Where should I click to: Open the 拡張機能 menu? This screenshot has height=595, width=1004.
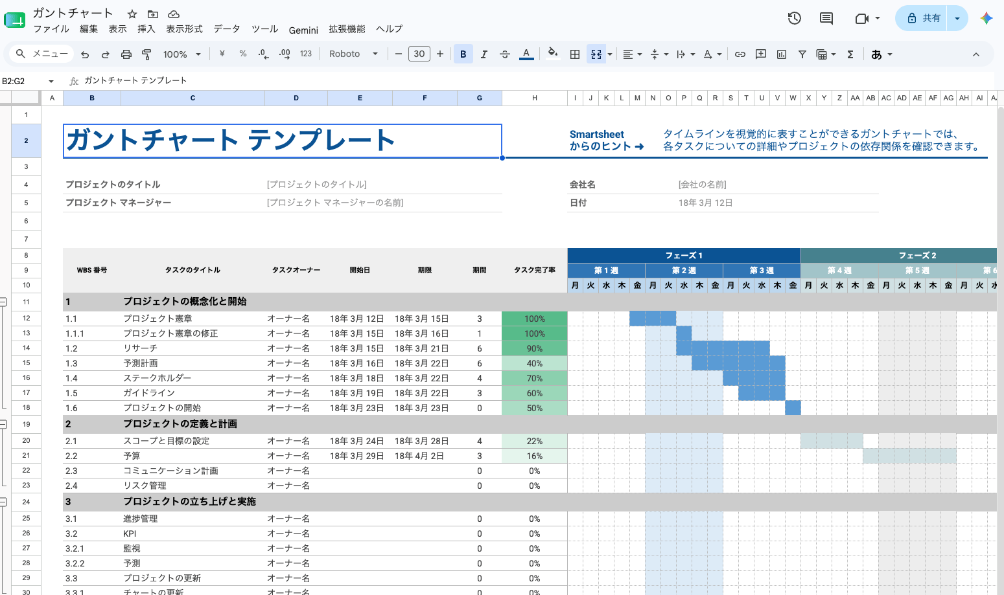(347, 29)
